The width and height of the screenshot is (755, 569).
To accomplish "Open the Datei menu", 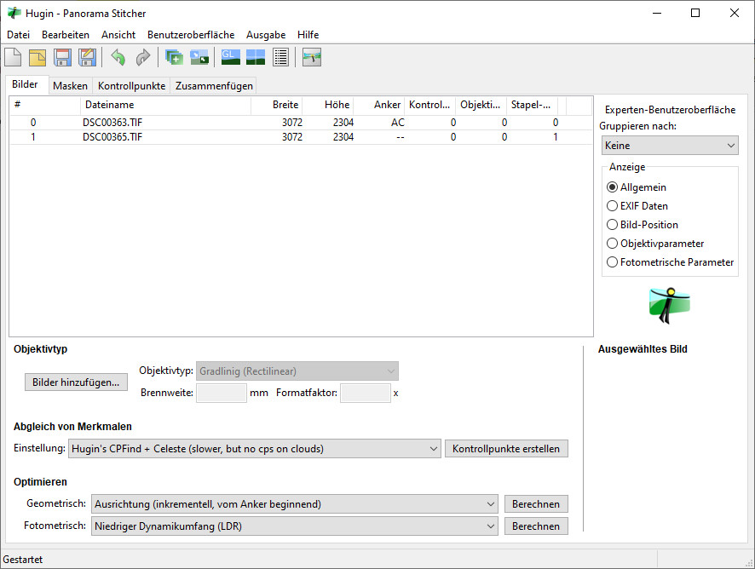I will point(18,35).
